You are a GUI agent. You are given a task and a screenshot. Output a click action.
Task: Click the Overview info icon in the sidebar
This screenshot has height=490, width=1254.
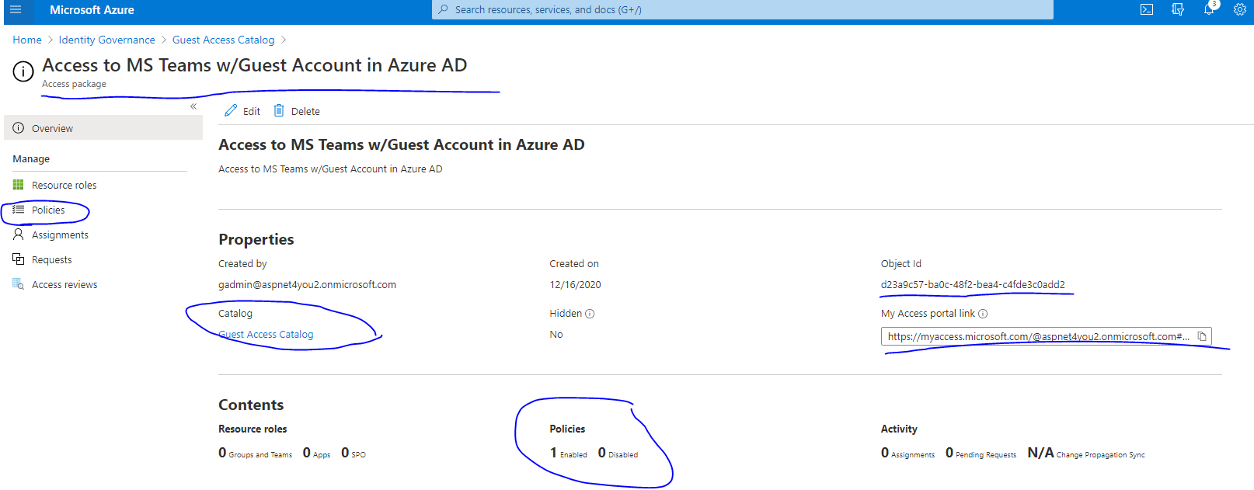[x=18, y=128]
